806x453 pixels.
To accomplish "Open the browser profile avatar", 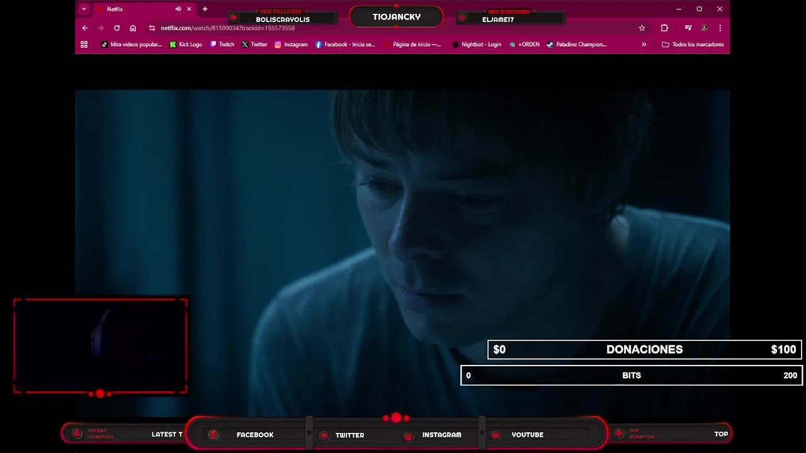I will pyautogui.click(x=705, y=28).
